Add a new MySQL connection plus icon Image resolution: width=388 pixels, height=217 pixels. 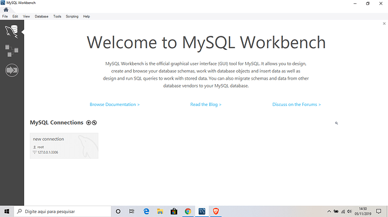[x=88, y=123]
